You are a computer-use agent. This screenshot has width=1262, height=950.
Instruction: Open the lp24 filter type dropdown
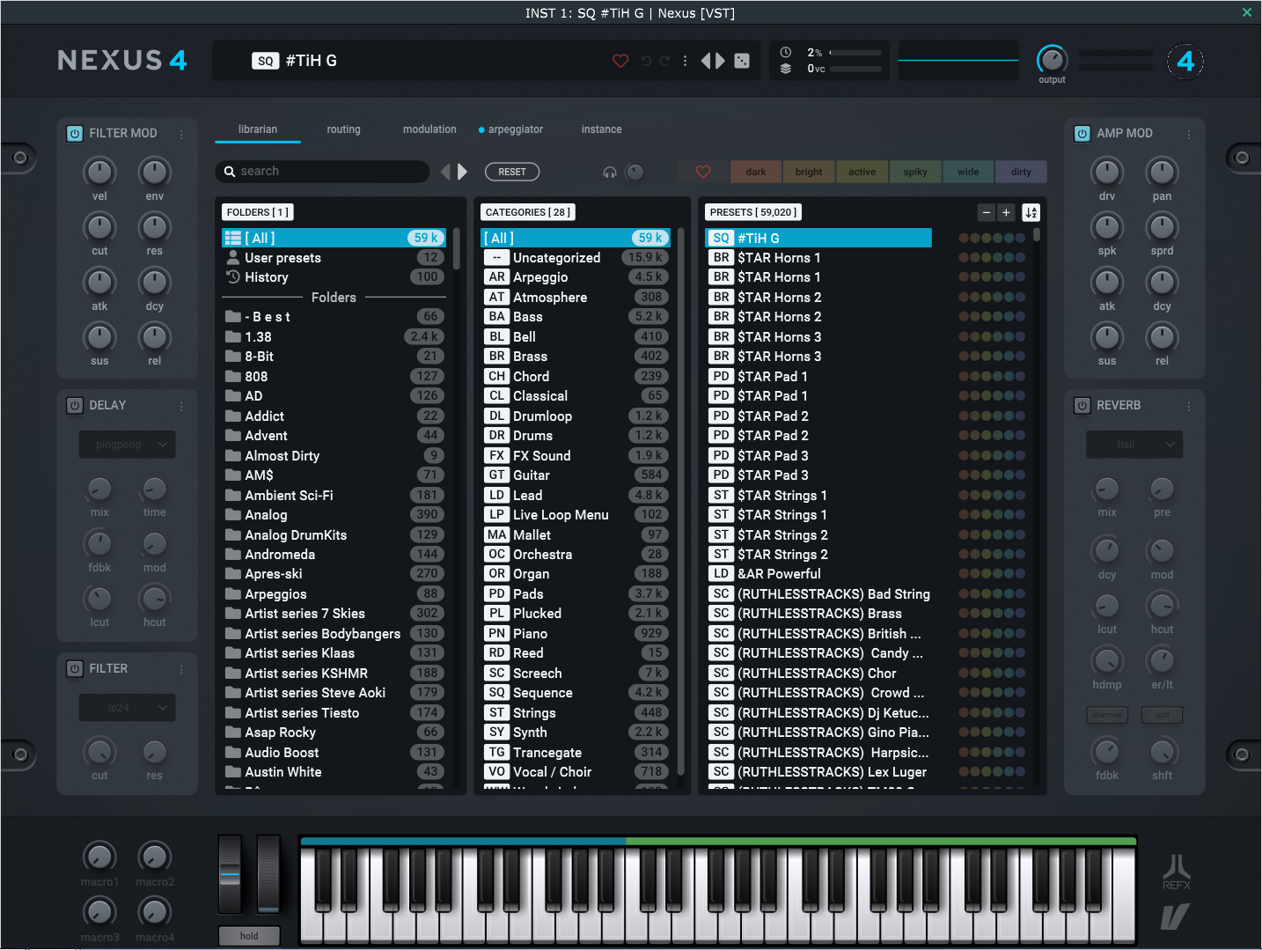(127, 707)
